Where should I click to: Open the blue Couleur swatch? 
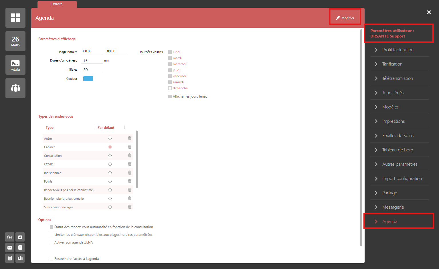pos(88,79)
